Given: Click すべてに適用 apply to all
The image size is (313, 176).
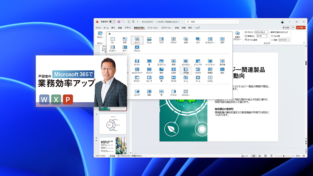Looking at the screenshot, I should (251, 40).
